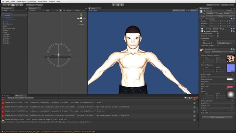
Task: Click the Clear button in Console
Action: pos(4,98)
